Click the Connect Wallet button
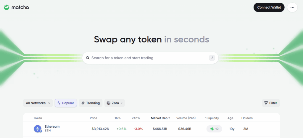 coord(269,7)
